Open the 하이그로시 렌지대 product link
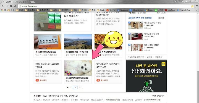The image size is (199, 103). coord(151,34)
